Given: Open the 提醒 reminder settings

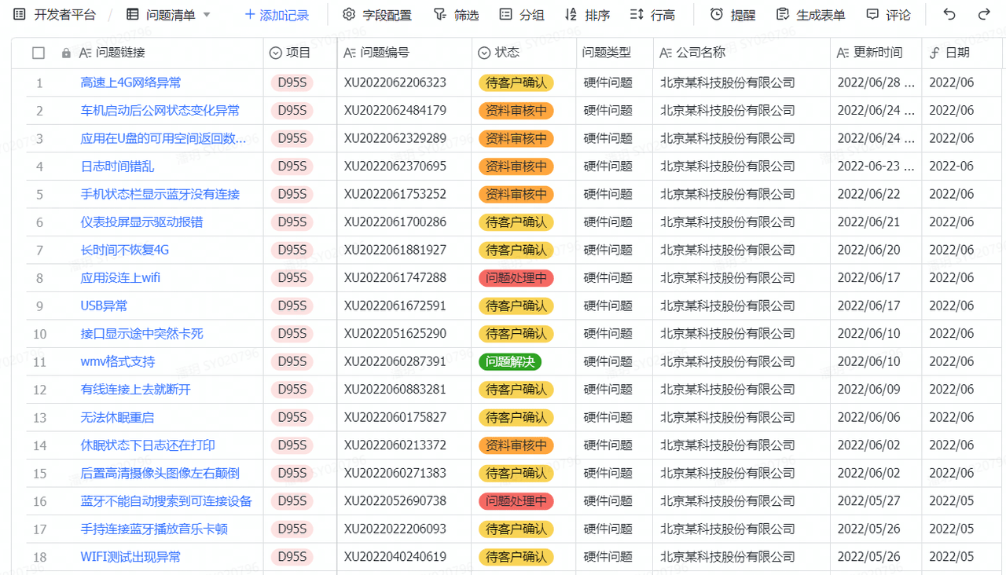Looking at the screenshot, I should 732,15.
